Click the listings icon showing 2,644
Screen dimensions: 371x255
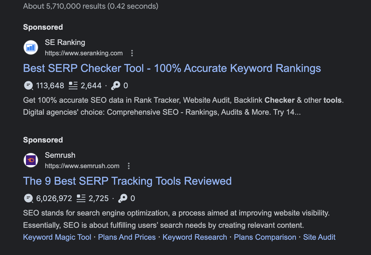73,85
